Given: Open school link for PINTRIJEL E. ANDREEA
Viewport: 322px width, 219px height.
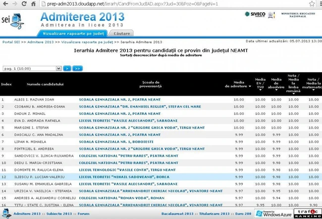Looking at the screenshot, I should pos(142,149).
